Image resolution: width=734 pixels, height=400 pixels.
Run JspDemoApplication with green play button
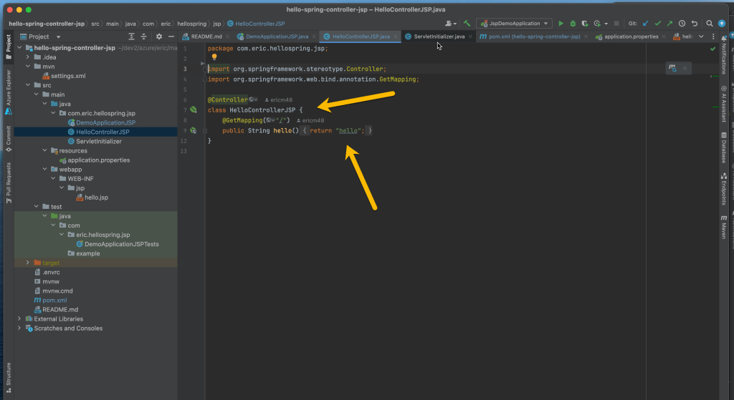[561, 24]
